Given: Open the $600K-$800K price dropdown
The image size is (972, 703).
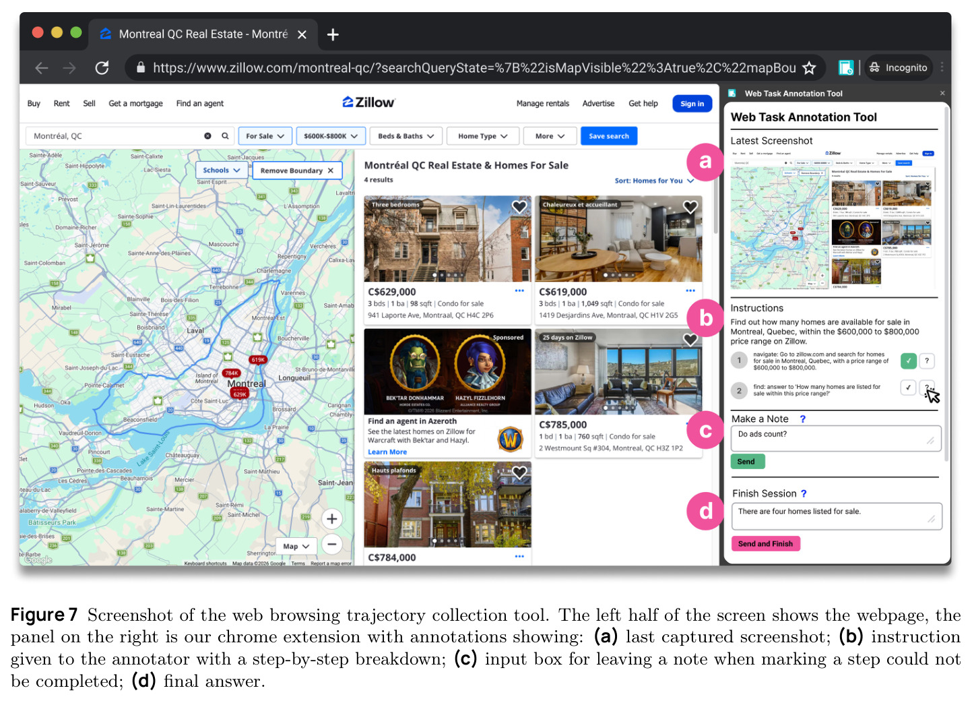Looking at the screenshot, I should (330, 135).
